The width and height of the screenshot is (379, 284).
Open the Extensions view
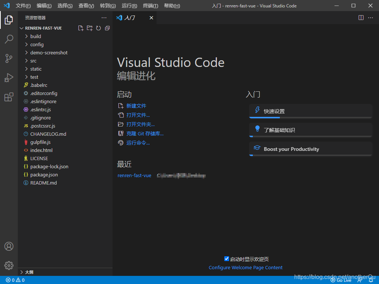[9, 97]
